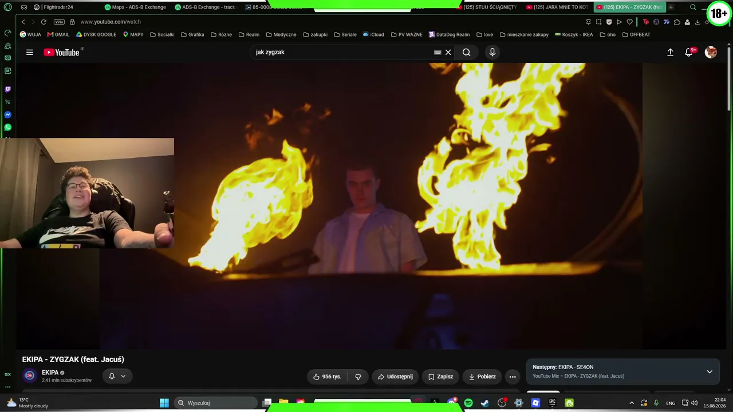Open the browser downloads icon
The image size is (733, 412).
click(x=697, y=22)
